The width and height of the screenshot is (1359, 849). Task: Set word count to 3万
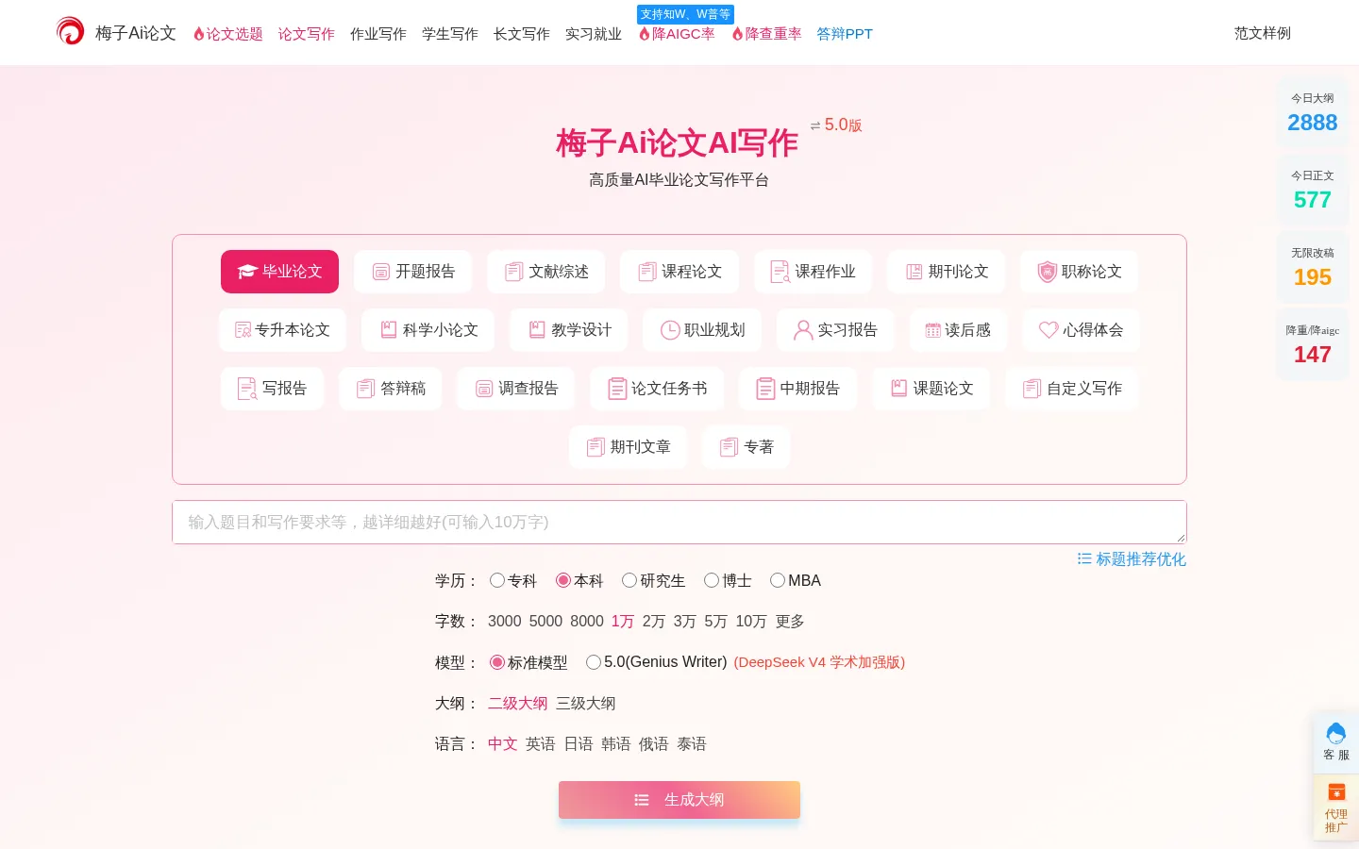[685, 622]
